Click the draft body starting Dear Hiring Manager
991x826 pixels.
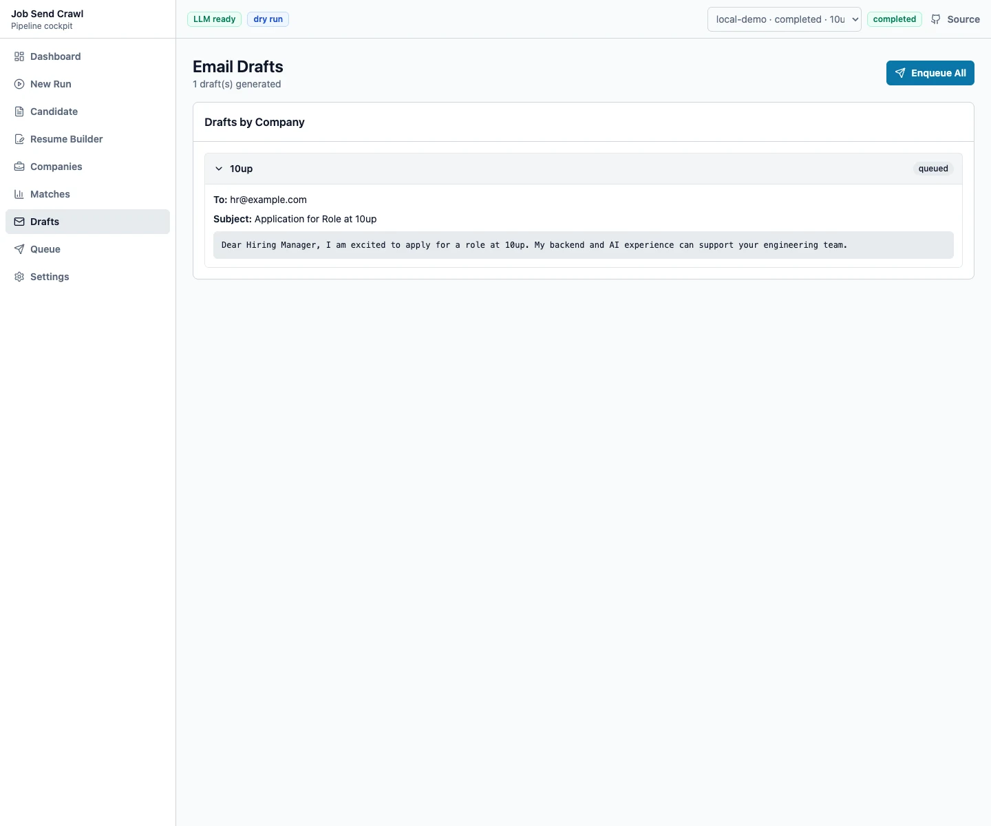[584, 245]
